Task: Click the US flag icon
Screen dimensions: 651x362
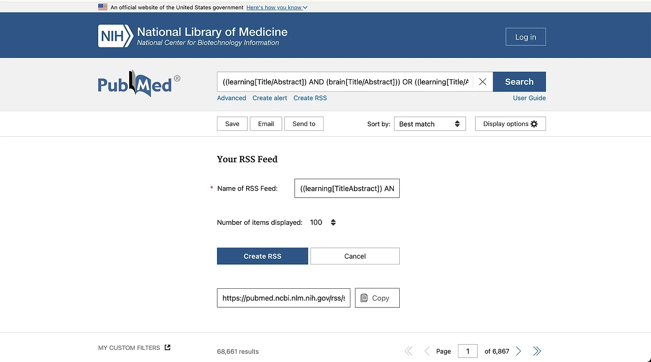Action: [103, 7]
